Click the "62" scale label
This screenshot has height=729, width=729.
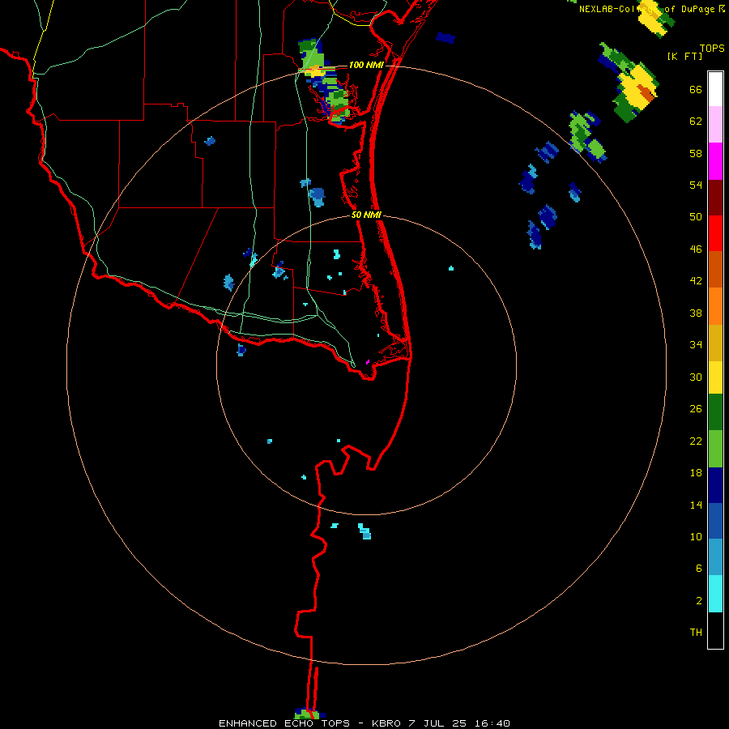pyautogui.click(x=696, y=122)
